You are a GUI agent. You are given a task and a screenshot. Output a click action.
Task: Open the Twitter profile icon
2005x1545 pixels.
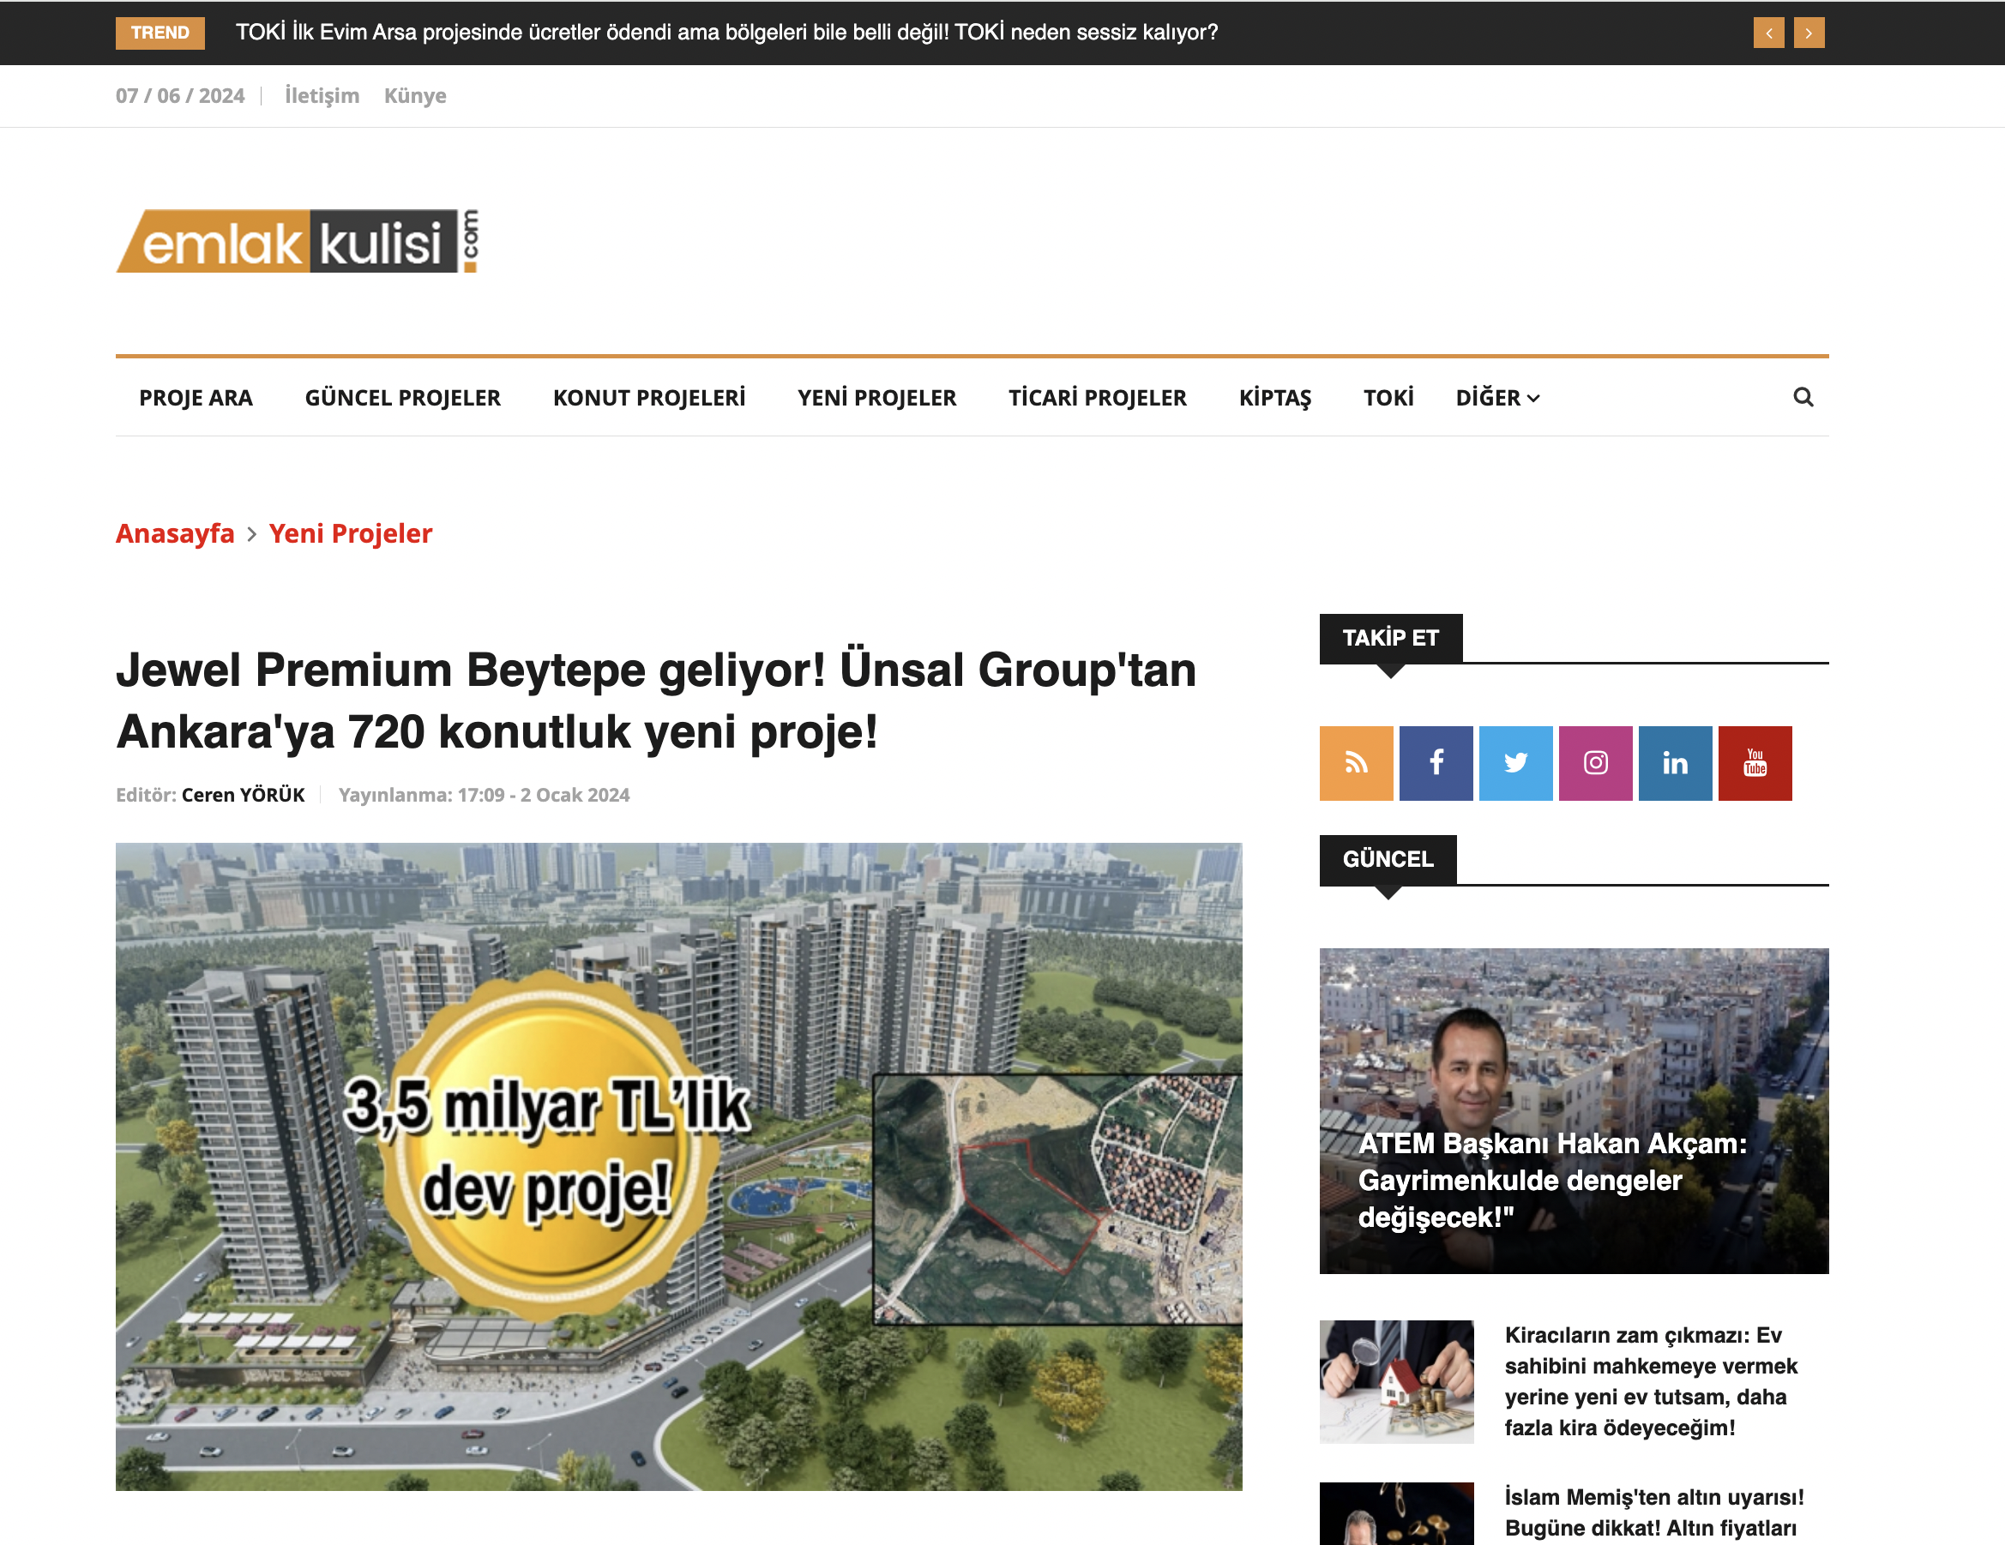(x=1515, y=763)
